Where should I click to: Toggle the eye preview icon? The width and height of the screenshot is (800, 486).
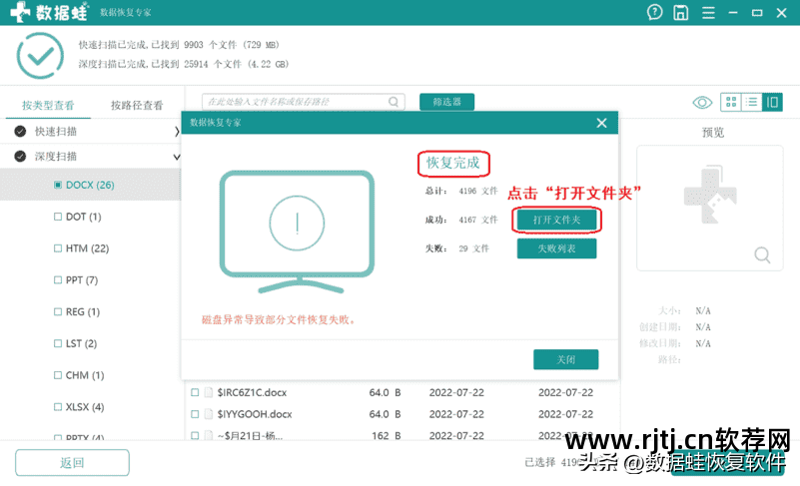coord(702,103)
